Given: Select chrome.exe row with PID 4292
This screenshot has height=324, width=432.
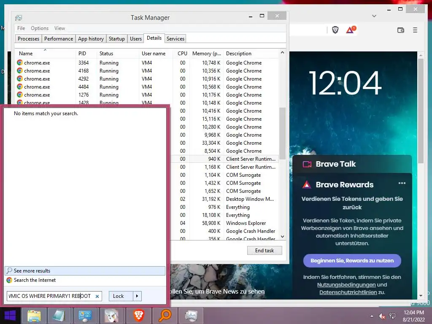Looking at the screenshot, I should (147, 79).
